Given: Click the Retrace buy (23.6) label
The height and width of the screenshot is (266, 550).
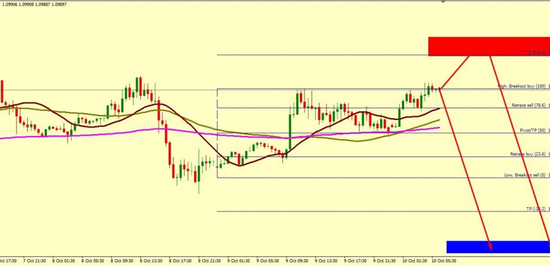Looking at the screenshot, I should coord(528,154).
